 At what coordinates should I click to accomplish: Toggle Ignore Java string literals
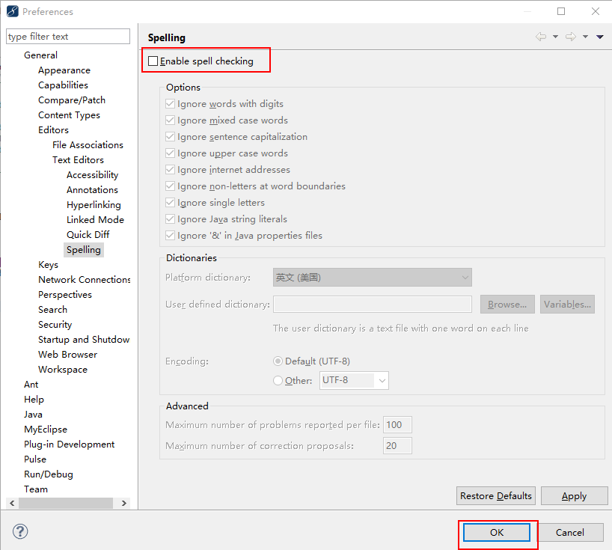[x=170, y=219]
